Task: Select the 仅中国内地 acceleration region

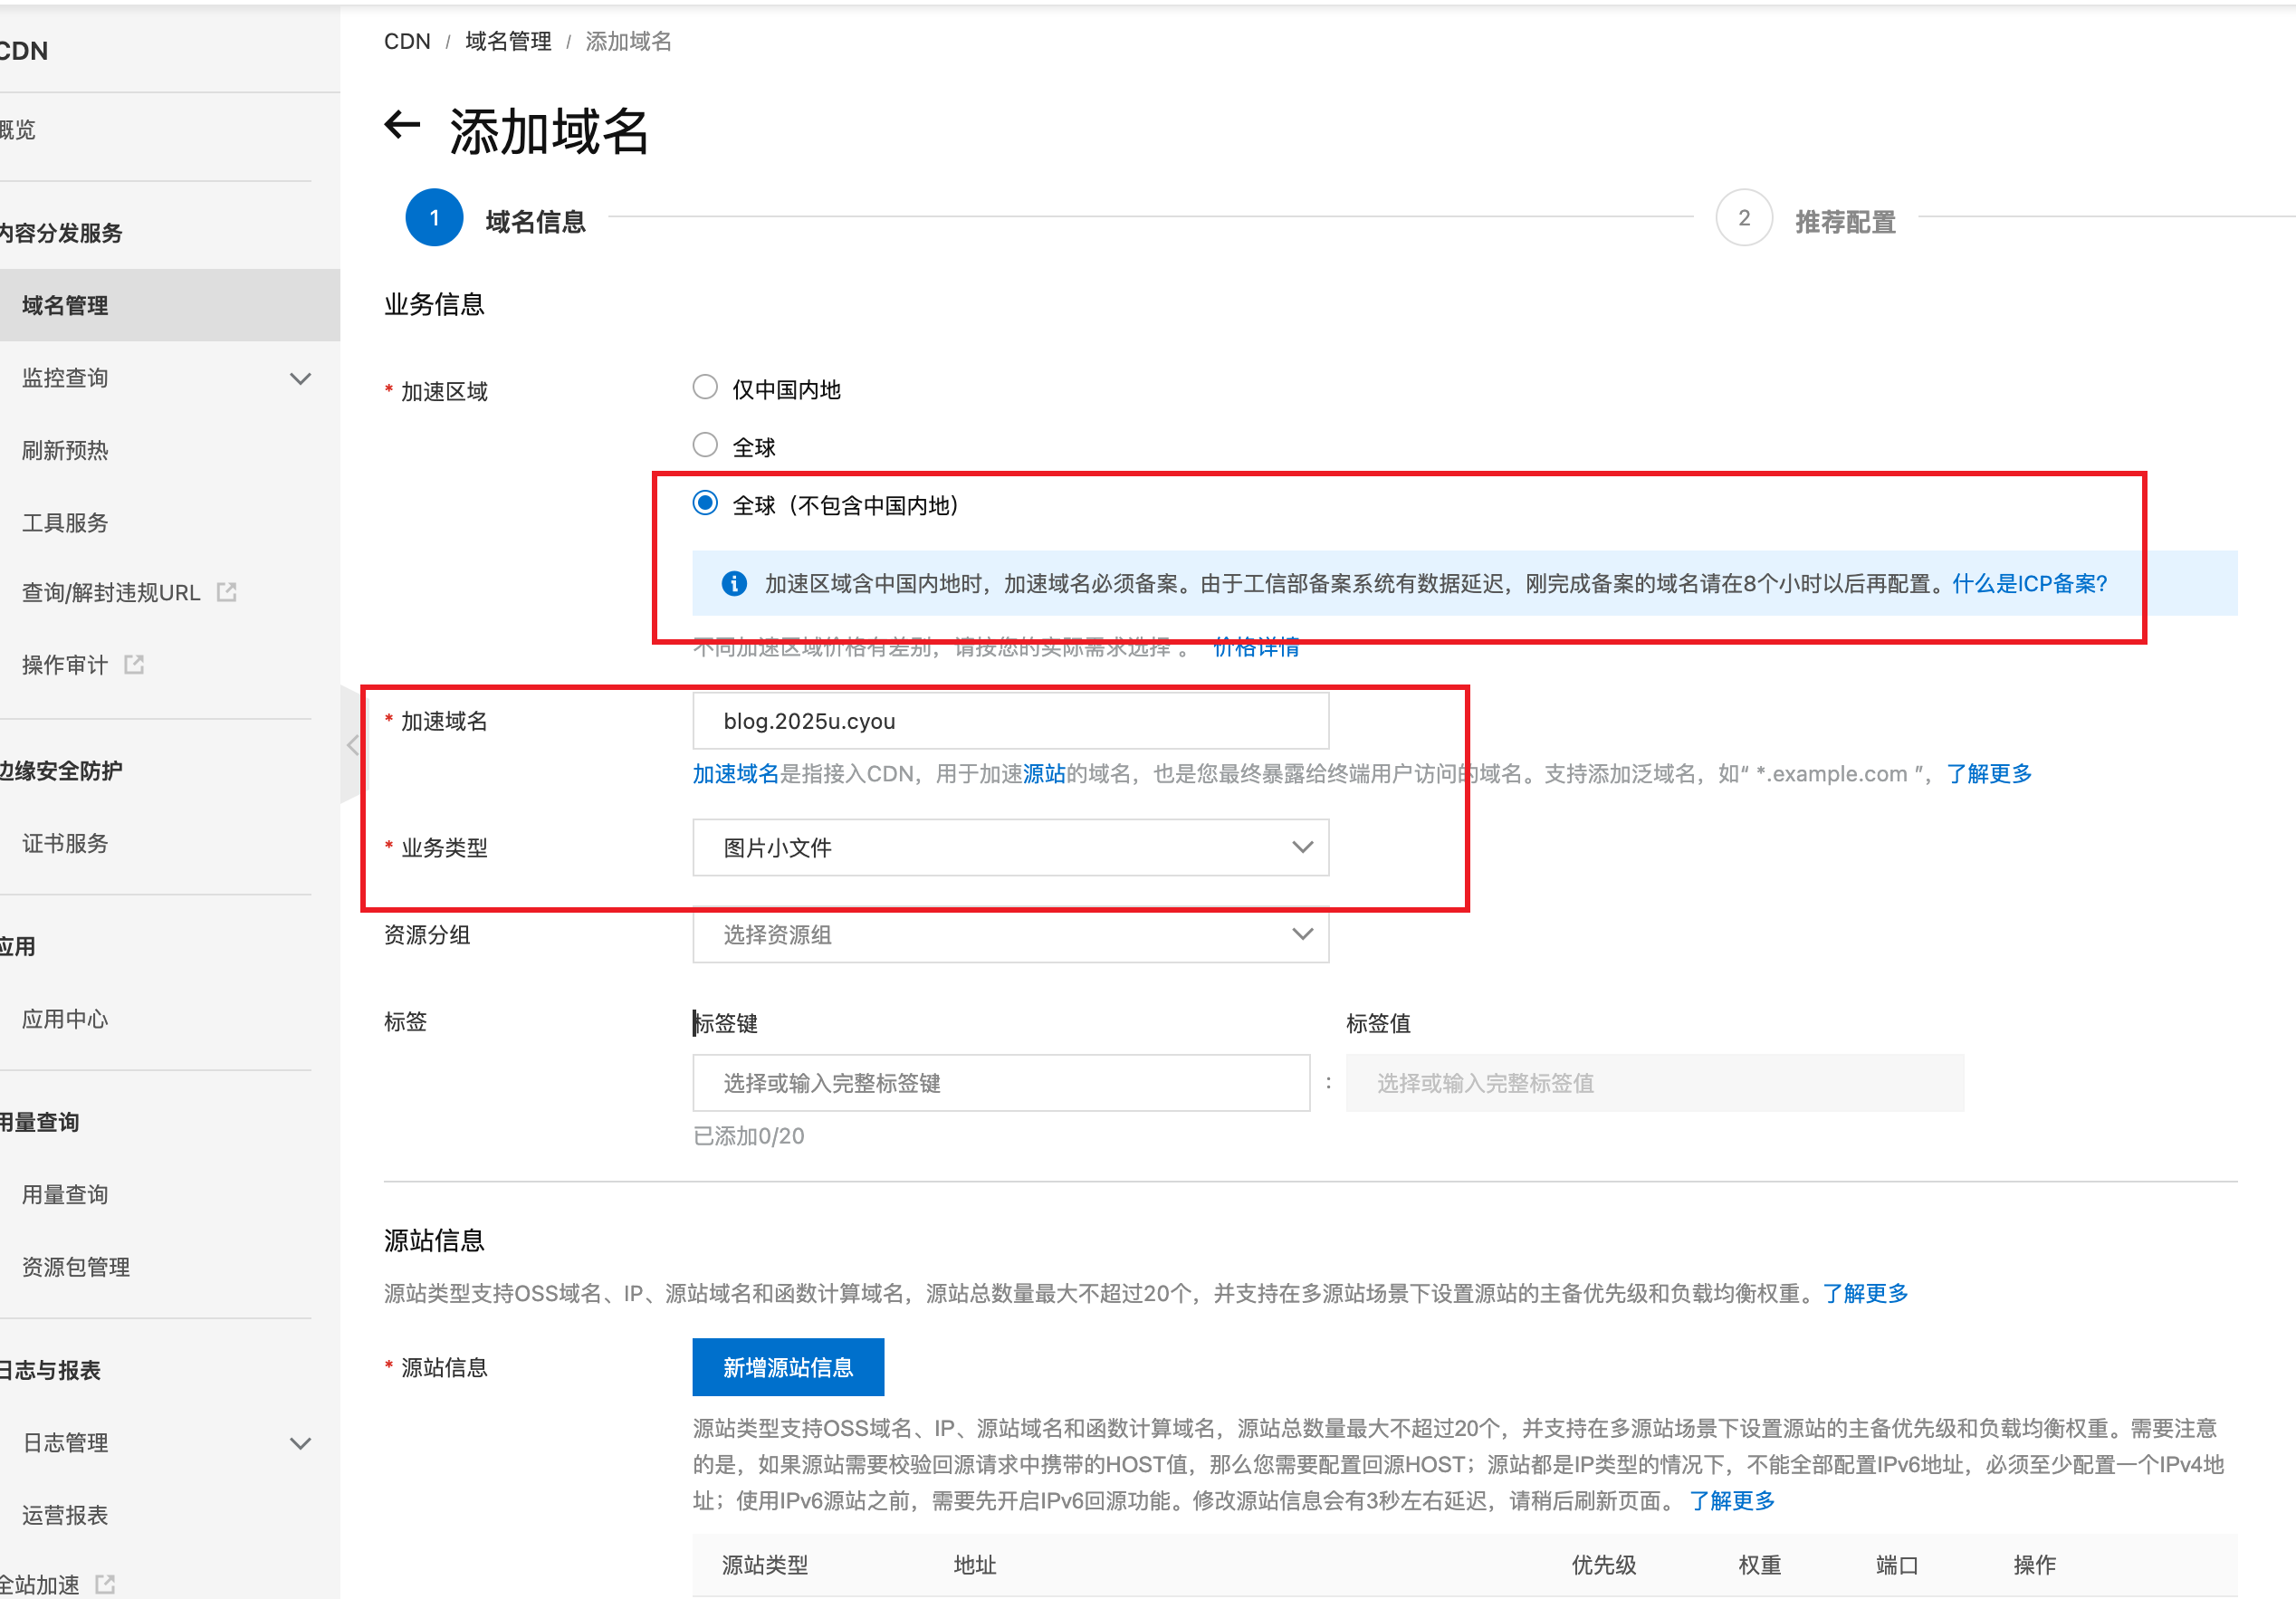Action: coord(705,387)
